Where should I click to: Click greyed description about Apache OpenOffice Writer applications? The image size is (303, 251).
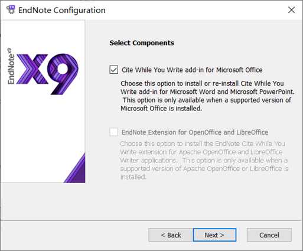pos(204,160)
